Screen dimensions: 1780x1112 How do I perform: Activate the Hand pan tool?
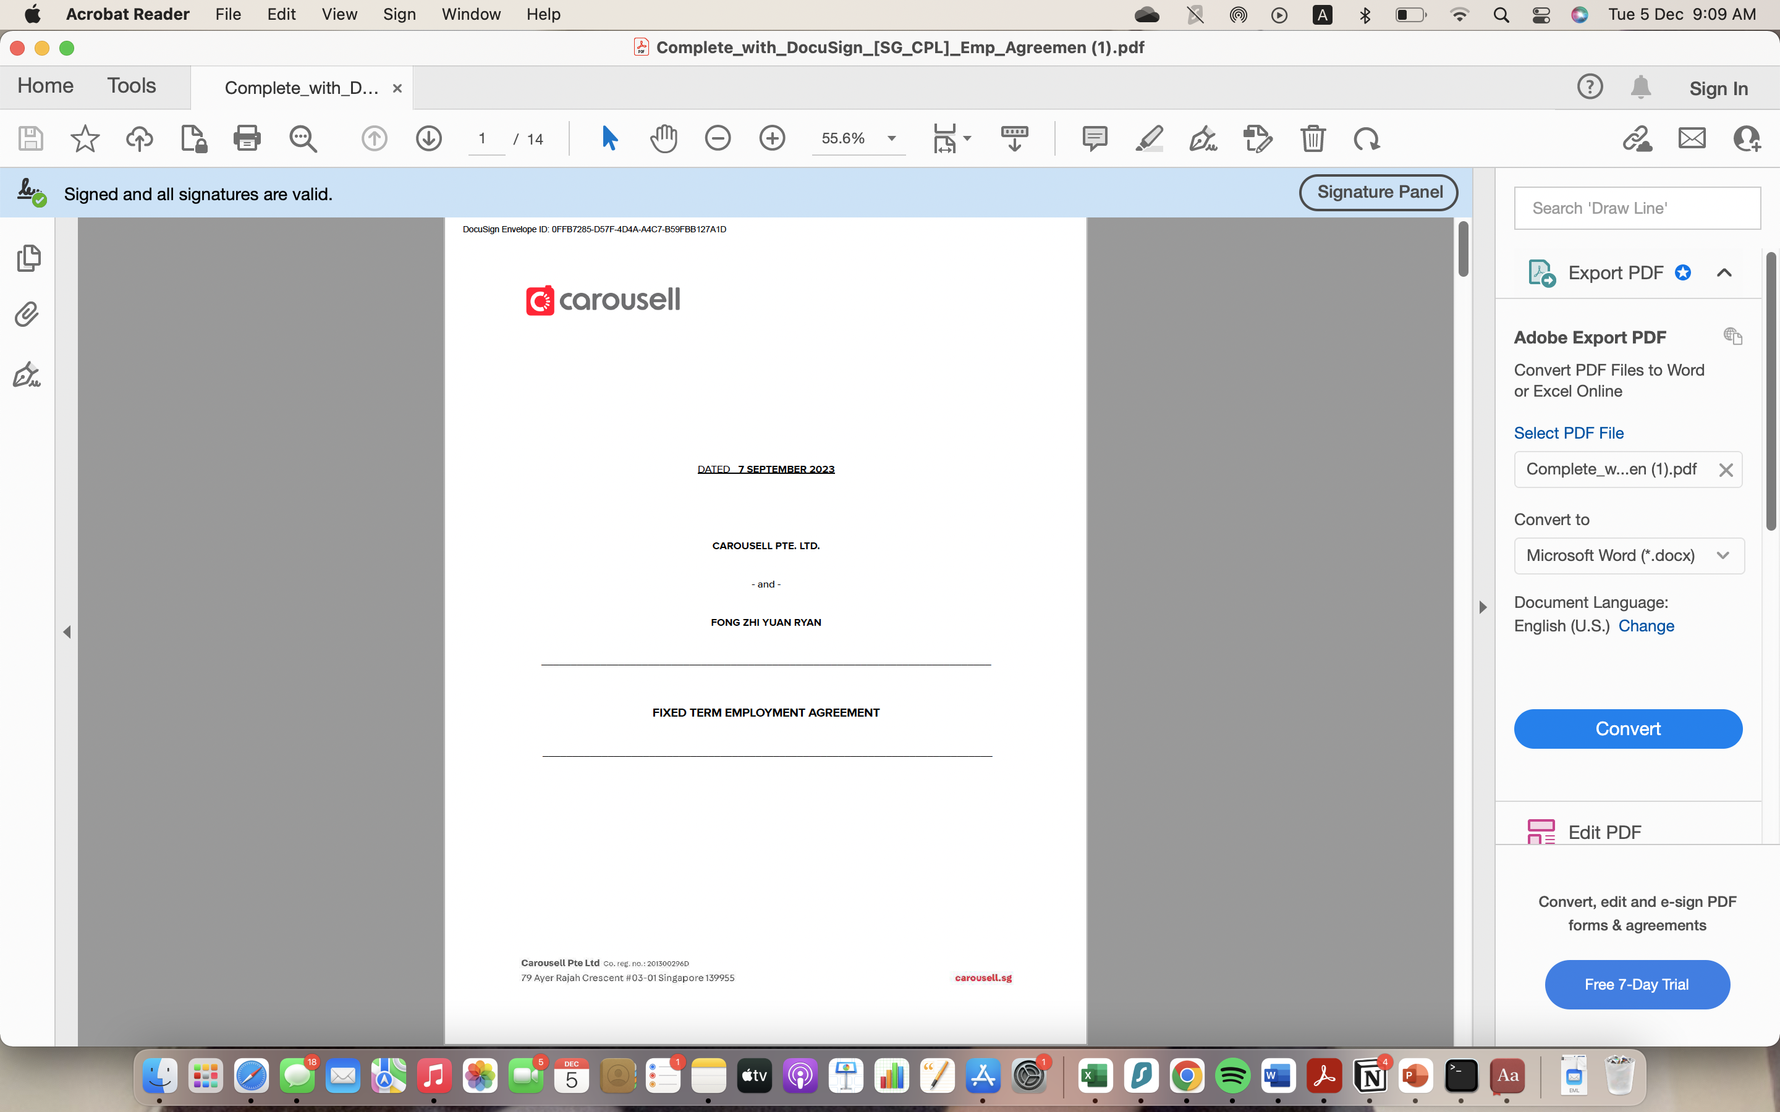[663, 138]
